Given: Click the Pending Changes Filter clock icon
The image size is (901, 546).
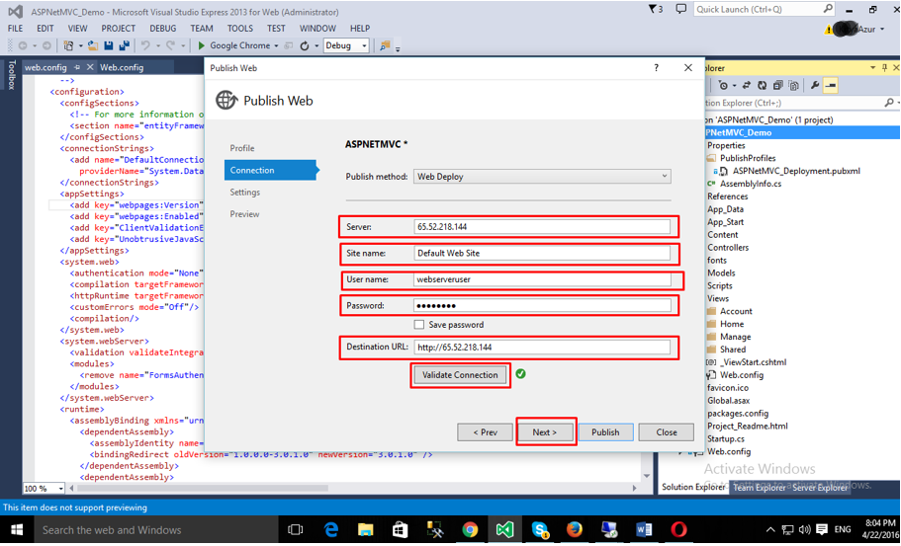Looking at the screenshot, I should coord(723,86).
